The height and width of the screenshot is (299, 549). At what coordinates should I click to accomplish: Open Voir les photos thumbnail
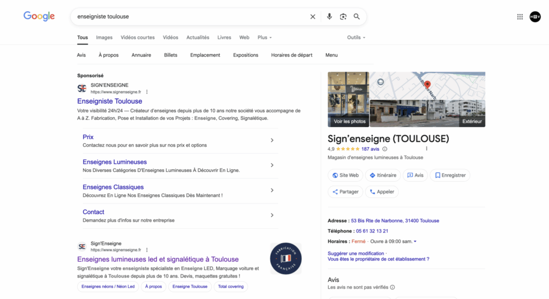348,99
